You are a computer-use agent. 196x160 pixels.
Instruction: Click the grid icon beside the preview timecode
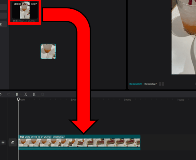pos(162,84)
